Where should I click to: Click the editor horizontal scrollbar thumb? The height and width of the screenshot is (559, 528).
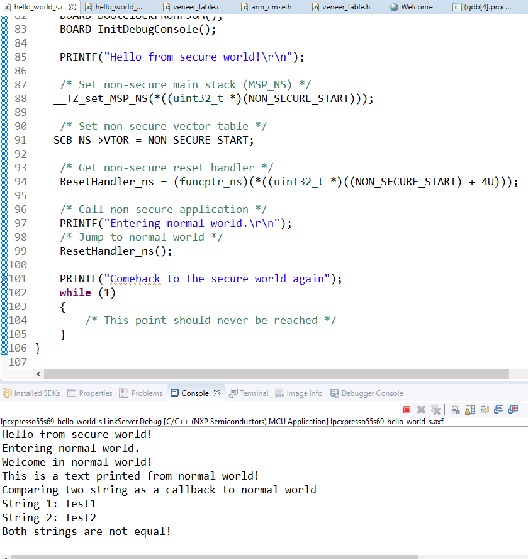tap(276, 374)
